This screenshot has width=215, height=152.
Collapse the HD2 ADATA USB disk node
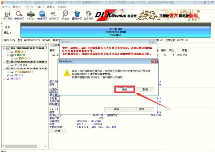pyautogui.click(x=4, y=69)
